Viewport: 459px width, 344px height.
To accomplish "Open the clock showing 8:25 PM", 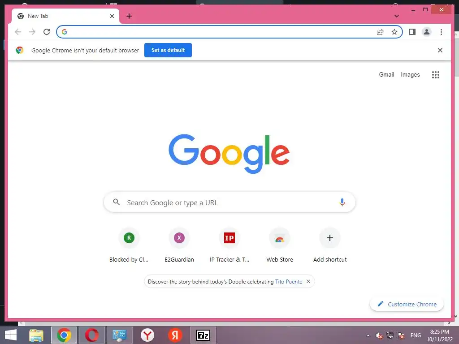I will coord(439,335).
